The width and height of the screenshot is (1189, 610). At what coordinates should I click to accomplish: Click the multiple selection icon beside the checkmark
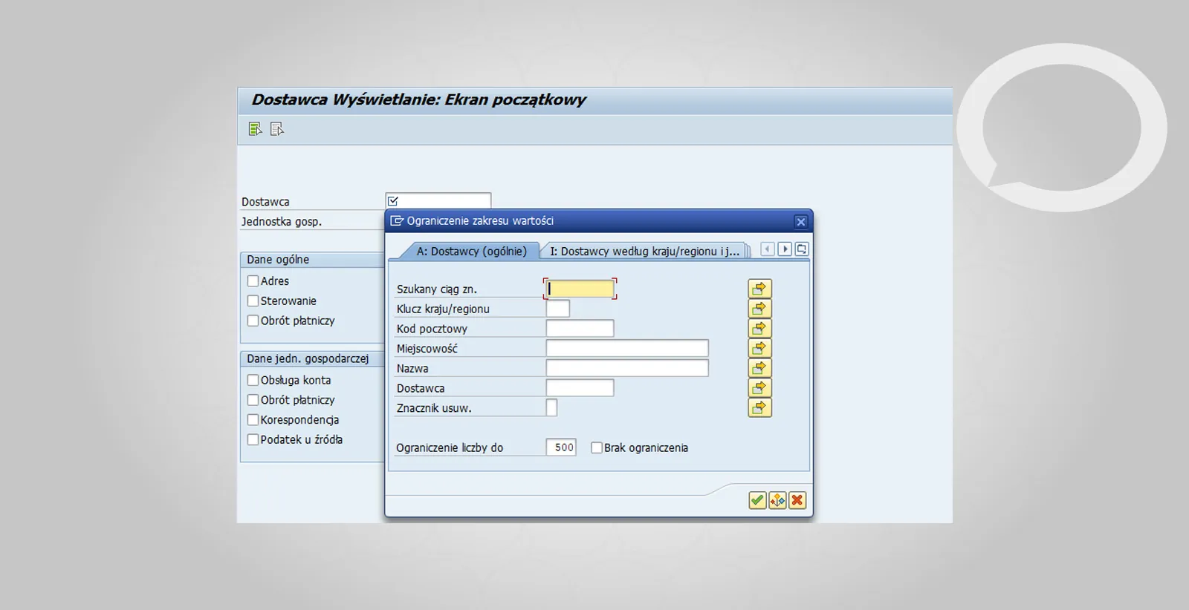click(x=777, y=500)
